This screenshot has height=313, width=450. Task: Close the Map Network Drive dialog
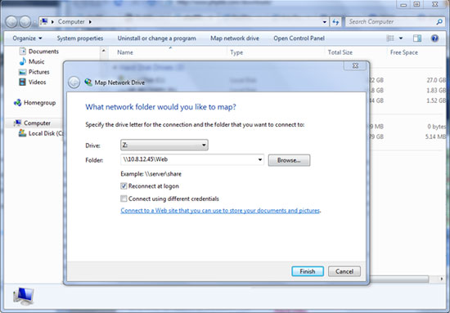coord(355,65)
